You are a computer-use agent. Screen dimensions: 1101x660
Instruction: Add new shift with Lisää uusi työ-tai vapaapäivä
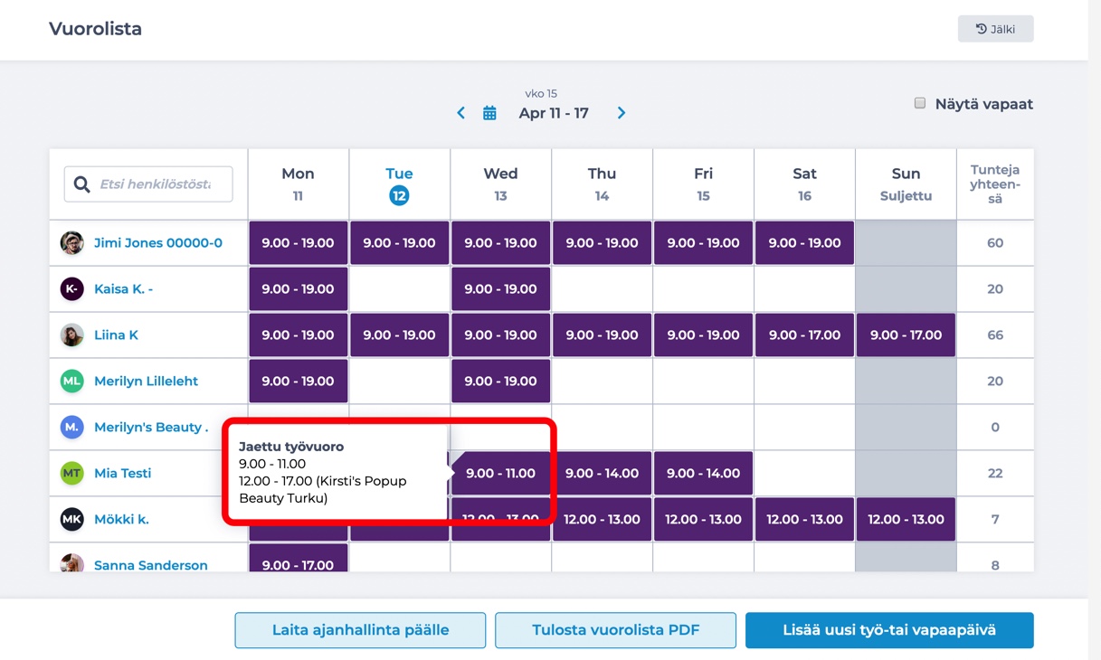(889, 630)
